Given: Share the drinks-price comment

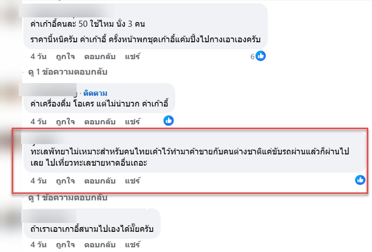Looking at the screenshot, I should pyautogui.click(x=132, y=122).
